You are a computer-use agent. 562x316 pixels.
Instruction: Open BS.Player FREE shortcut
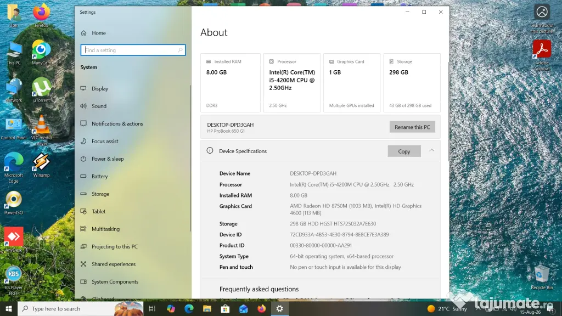point(14,280)
